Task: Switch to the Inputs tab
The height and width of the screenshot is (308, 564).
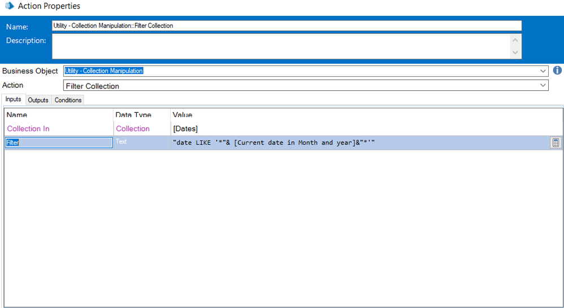Action: tap(14, 100)
